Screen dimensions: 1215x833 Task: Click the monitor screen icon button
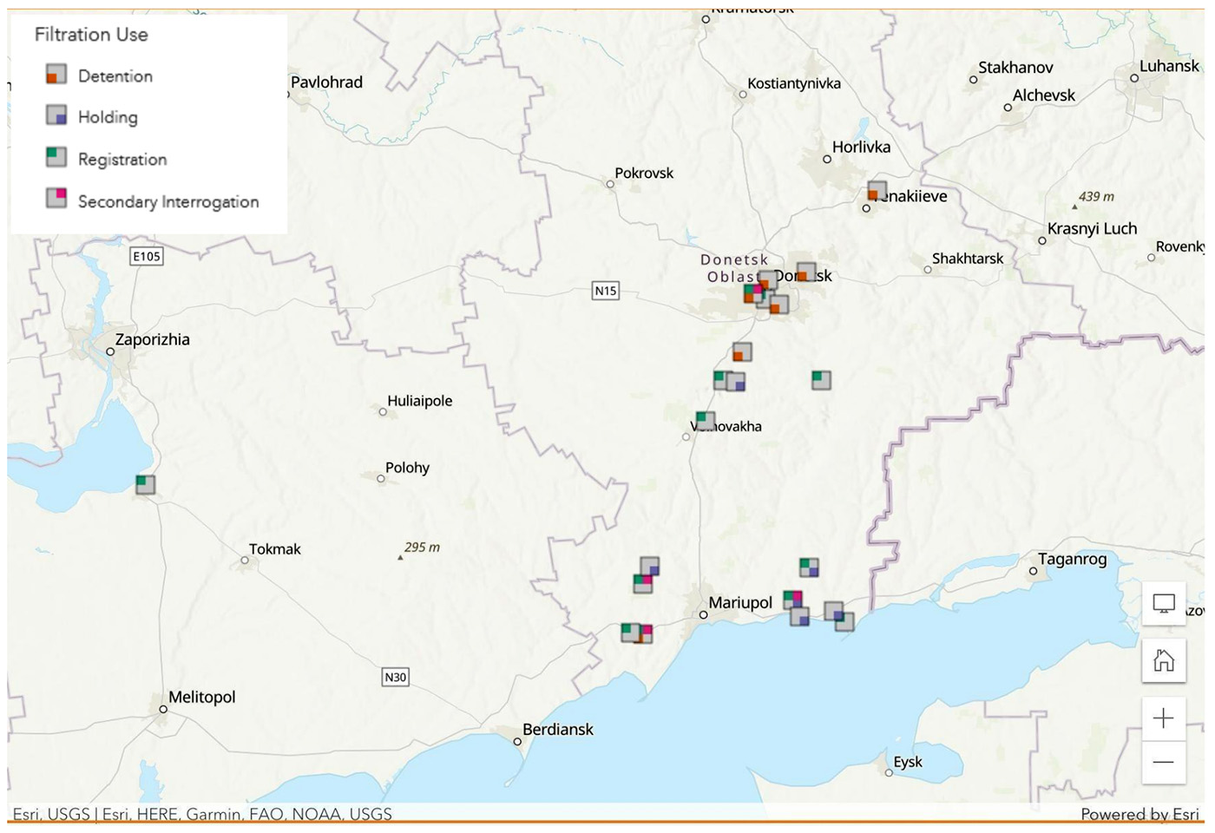click(x=1163, y=603)
